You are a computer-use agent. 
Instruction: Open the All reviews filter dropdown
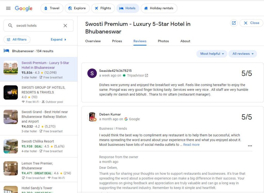click(243, 54)
